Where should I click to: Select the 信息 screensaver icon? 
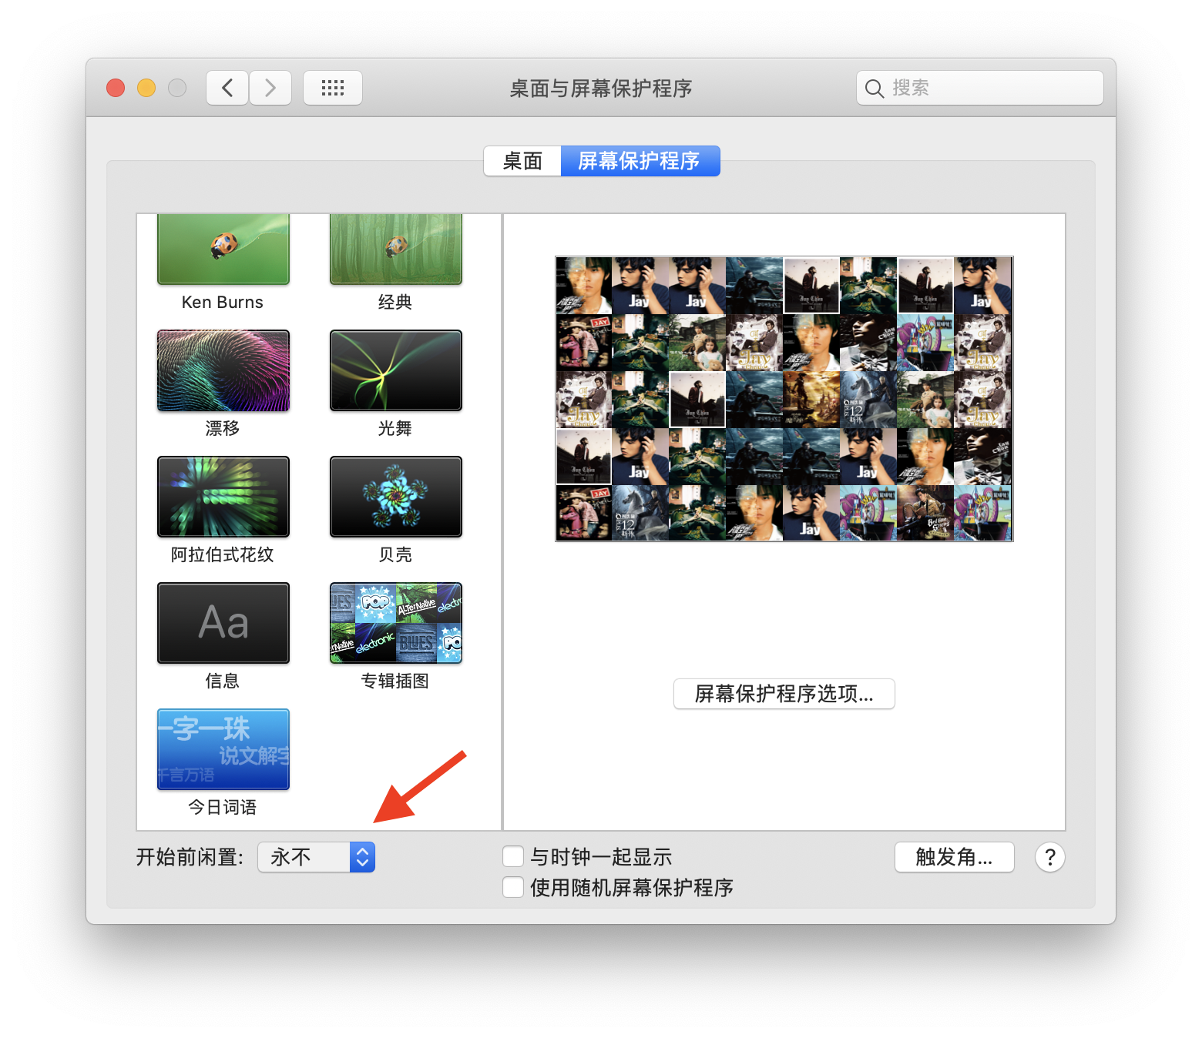[223, 623]
